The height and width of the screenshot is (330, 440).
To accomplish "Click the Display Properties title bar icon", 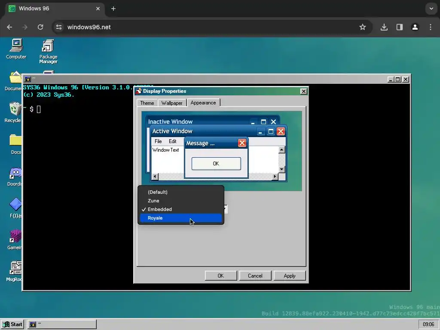I will 139,91.
